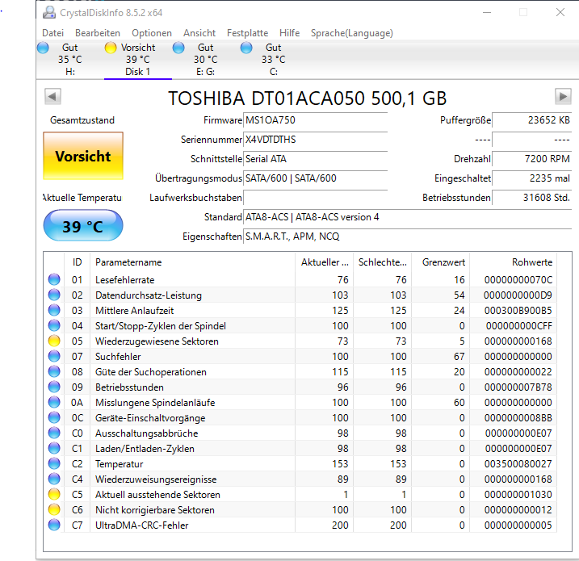Click status orb of Misslungene Spindelanläufe row
Screen dimensions: 579x561
point(54,402)
